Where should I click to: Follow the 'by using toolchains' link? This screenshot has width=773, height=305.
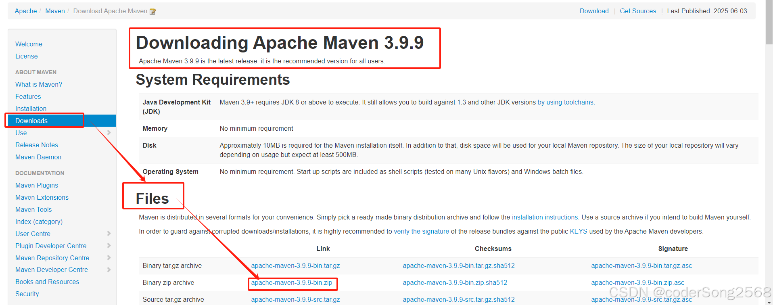(x=565, y=102)
